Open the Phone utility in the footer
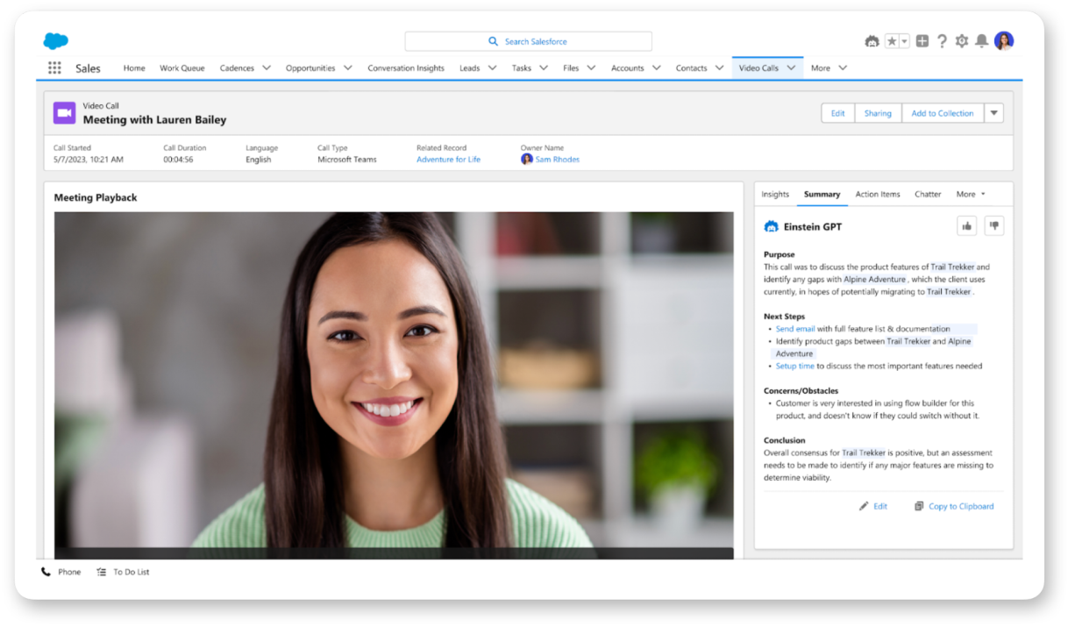The image size is (1068, 627). click(61, 571)
